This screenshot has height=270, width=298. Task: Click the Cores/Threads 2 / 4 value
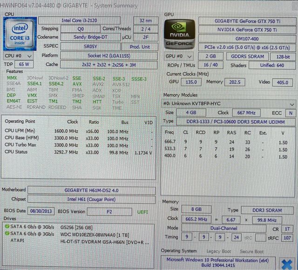coord(146,29)
